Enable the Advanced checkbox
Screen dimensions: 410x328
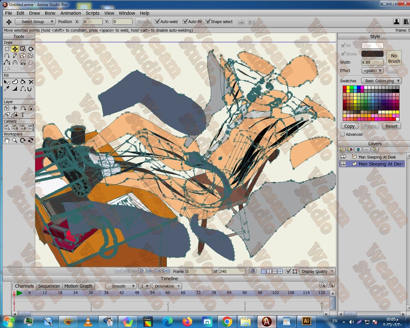click(x=342, y=135)
